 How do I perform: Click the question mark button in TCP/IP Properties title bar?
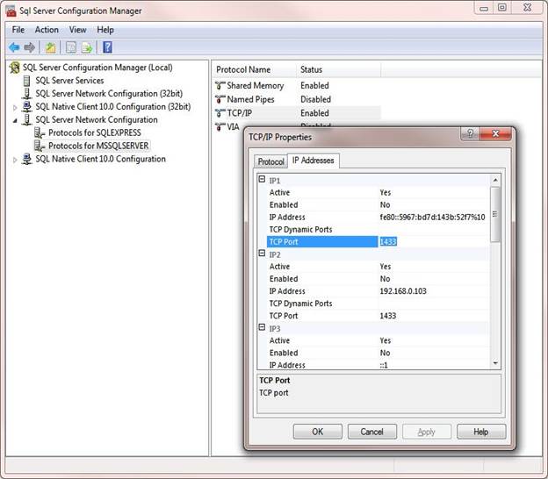tap(471, 133)
